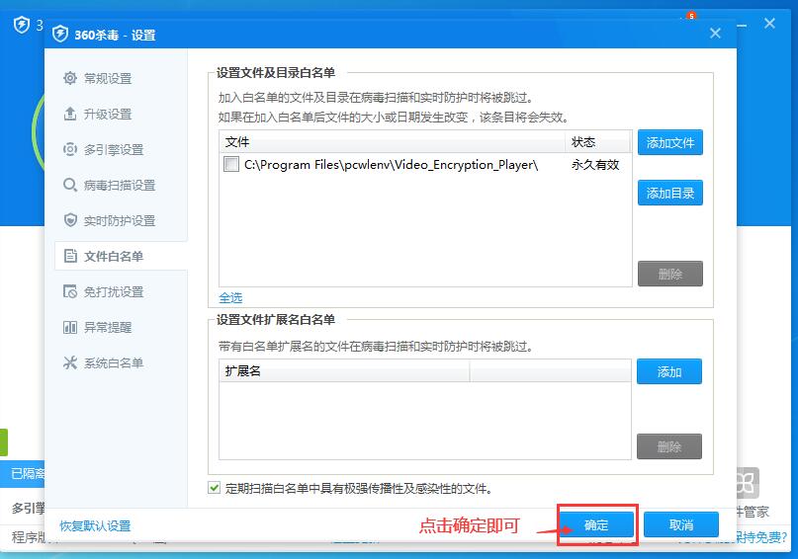This screenshot has width=798, height=559.
Task: Switch to 多引擎设置 page
Action: tap(116, 149)
